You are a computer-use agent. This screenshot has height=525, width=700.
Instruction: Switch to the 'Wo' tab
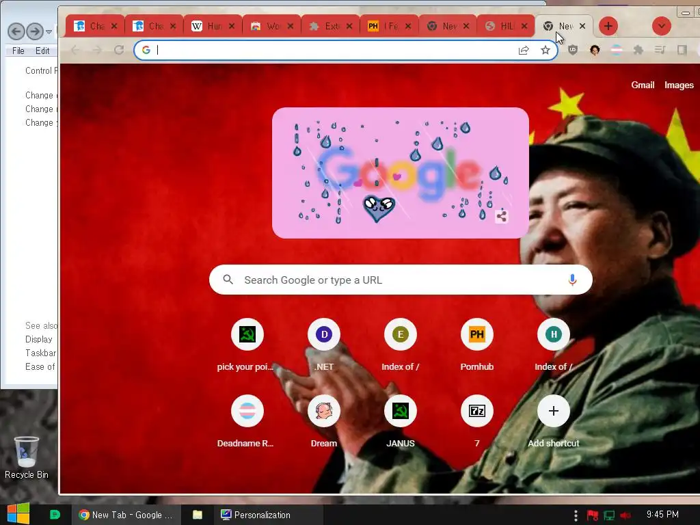[272, 26]
